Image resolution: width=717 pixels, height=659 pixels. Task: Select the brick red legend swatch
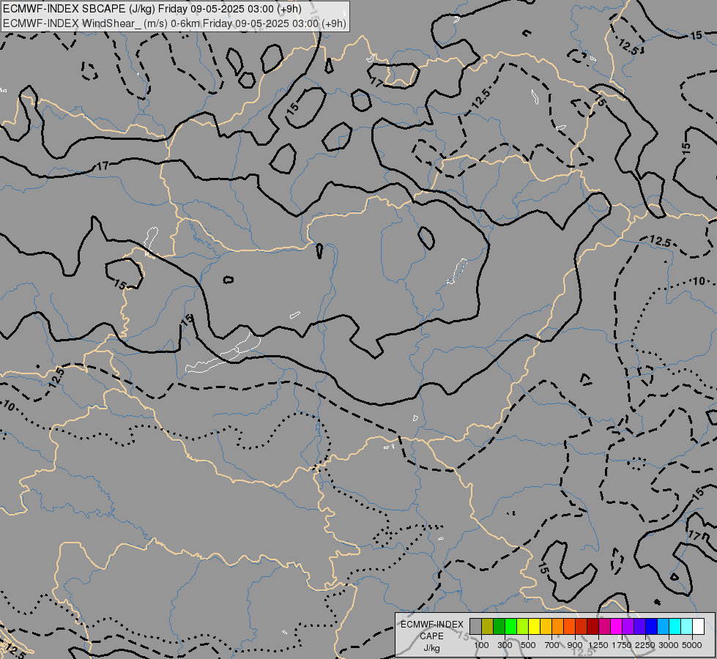point(582,626)
